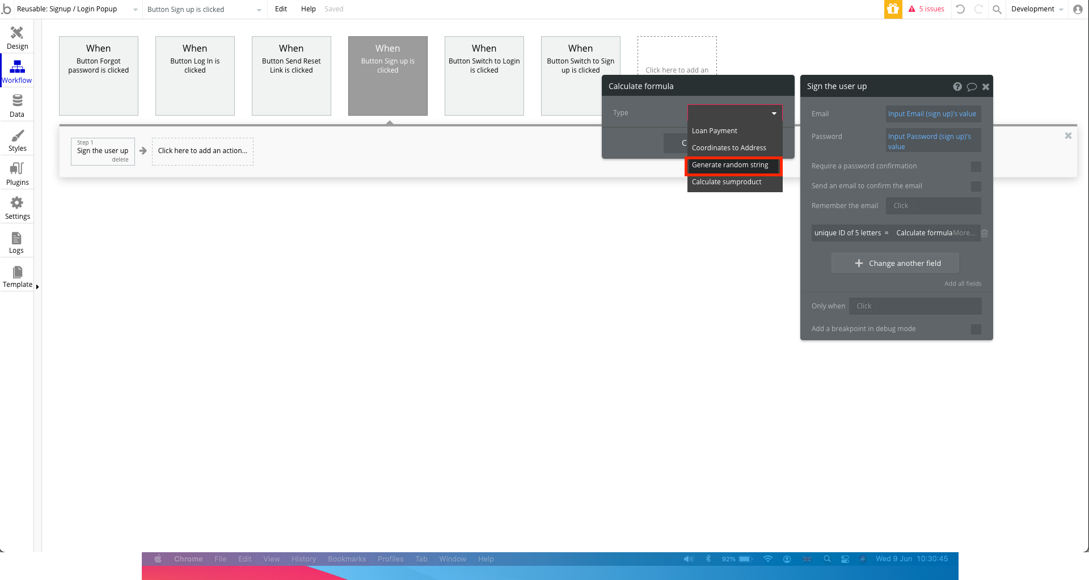The width and height of the screenshot is (1089, 580).
Task: Open the Data tab
Action: coord(17,106)
